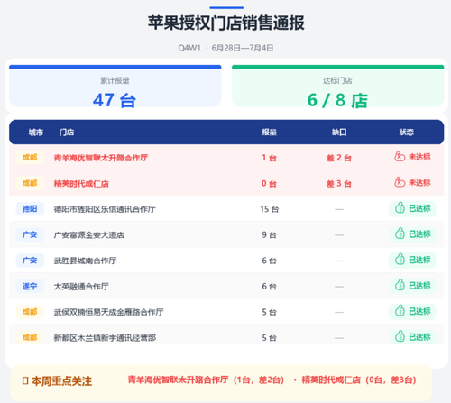Viewport: 451px width, 403px height.
Task: Click 6 台 in the 武胜县城南合作厅 row
Action: tap(269, 261)
